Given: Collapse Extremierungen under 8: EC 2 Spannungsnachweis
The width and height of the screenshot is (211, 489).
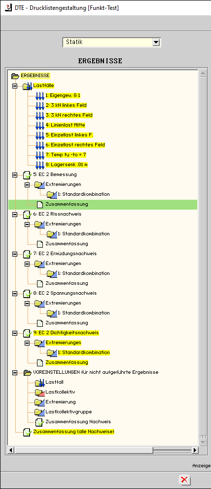Looking at the screenshot, I should pos(27,304).
